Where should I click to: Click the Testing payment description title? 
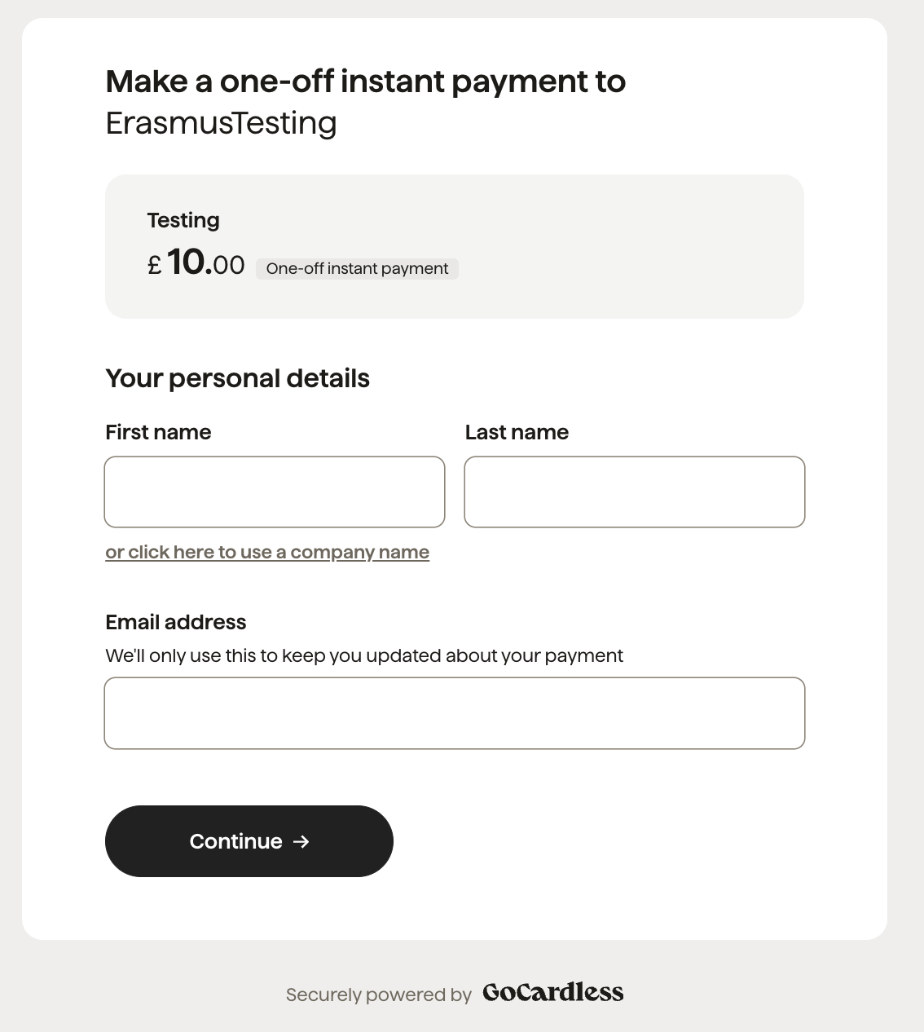coord(183,220)
